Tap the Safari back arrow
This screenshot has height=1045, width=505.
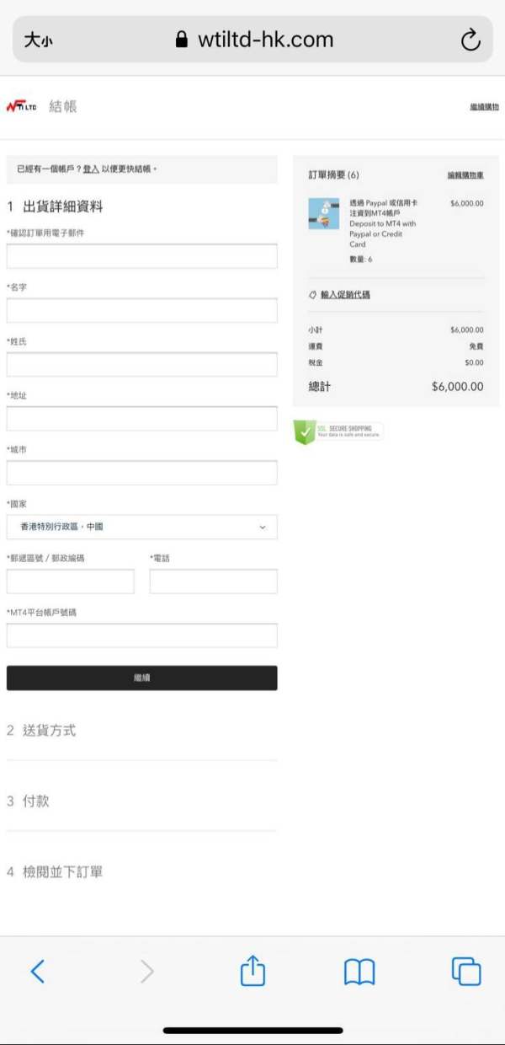click(37, 972)
